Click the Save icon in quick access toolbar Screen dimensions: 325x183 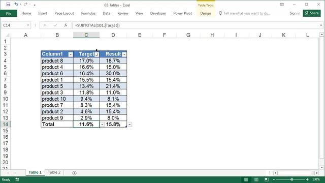tap(8, 5)
